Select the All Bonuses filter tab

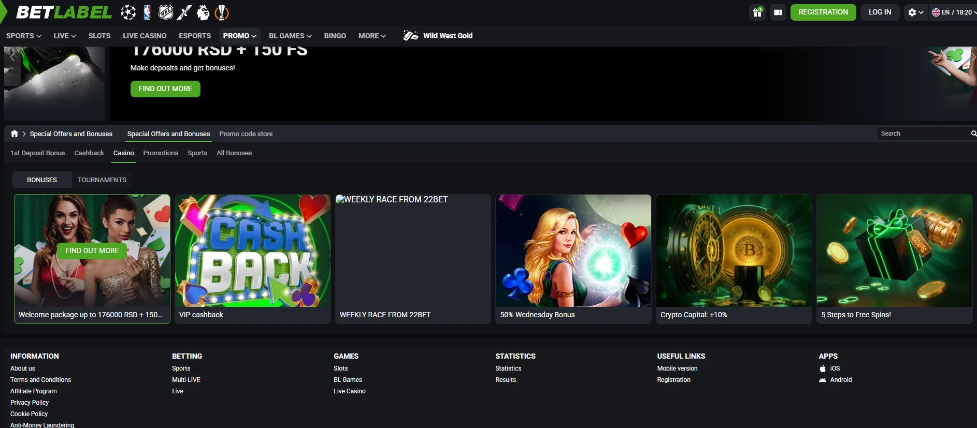(234, 153)
